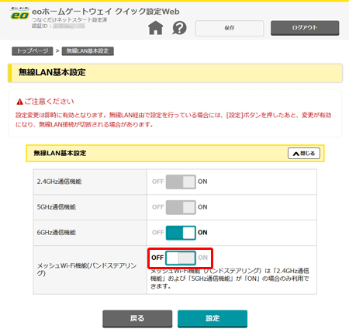Toggle the 2.4GHz通信機能 switch

coord(181,182)
